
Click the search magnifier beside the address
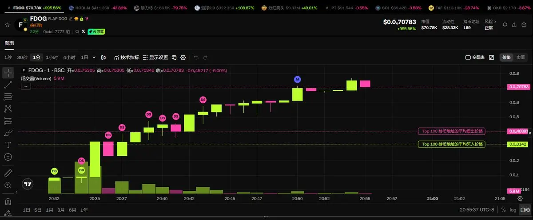click(77, 32)
